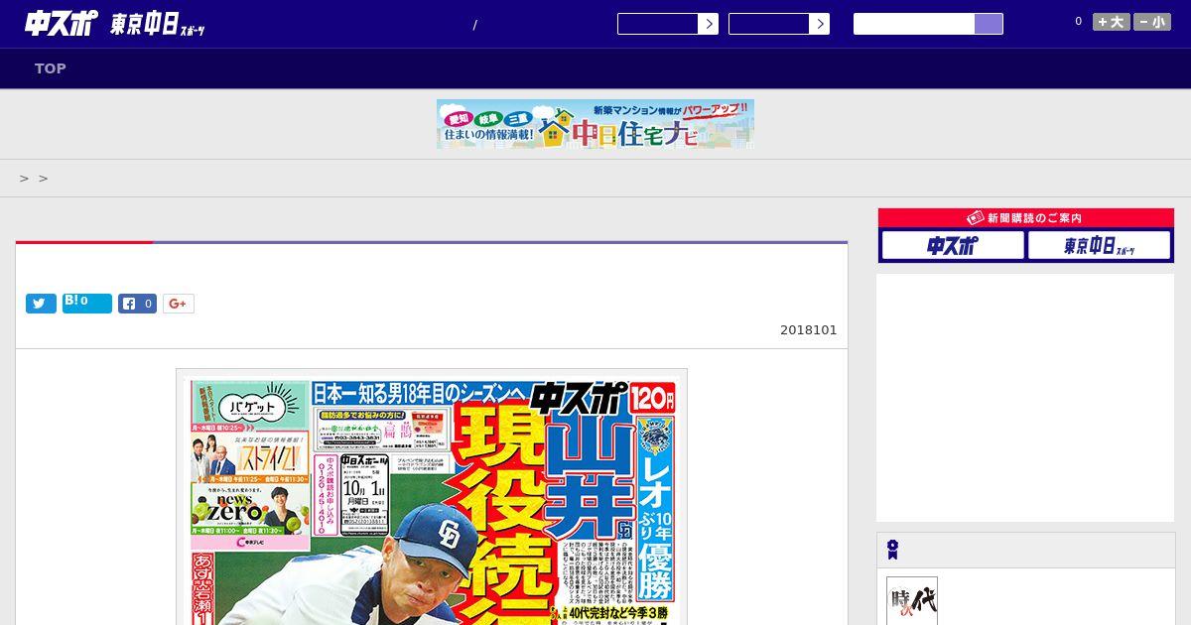Click the first breadcrumb separator link

(x=24, y=179)
